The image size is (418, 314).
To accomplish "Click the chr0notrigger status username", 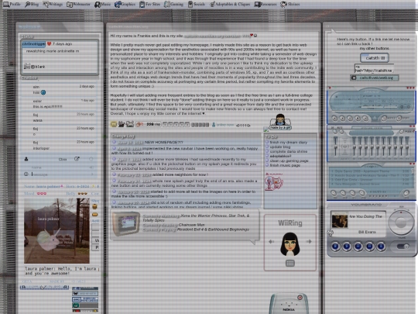I will pos(33,43).
